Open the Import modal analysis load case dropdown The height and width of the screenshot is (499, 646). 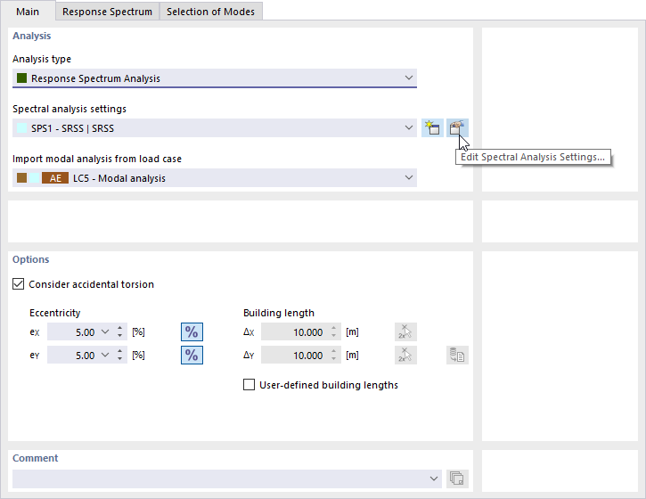point(409,177)
